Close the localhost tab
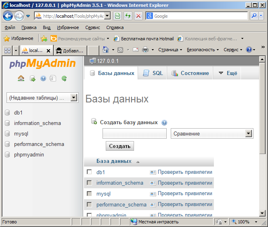 click(48, 51)
